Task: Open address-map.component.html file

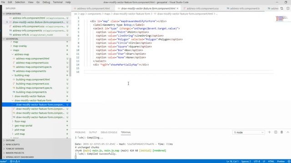Action: [32, 58]
